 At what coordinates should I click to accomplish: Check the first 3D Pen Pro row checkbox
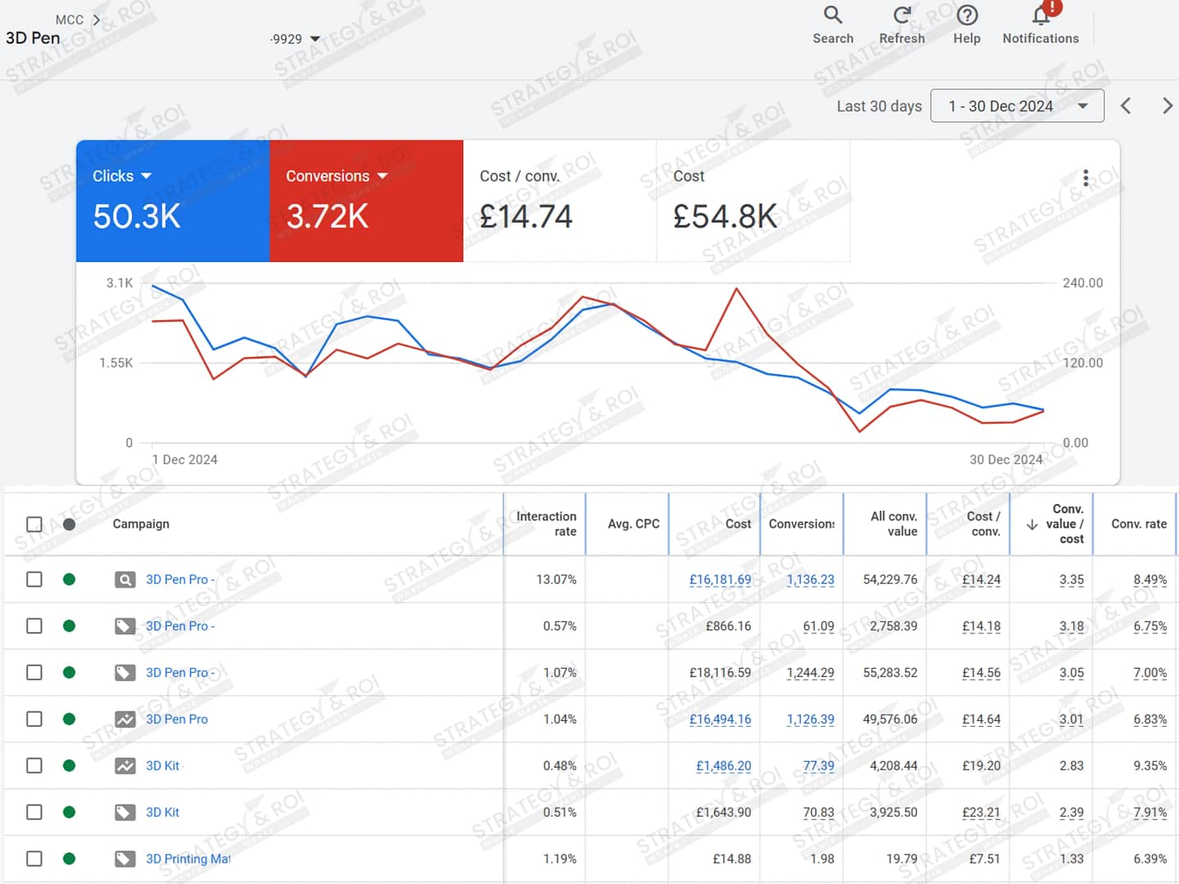pyautogui.click(x=34, y=580)
